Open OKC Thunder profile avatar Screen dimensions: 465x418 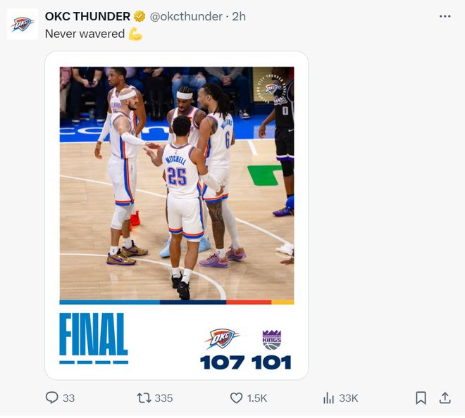[x=23, y=24]
